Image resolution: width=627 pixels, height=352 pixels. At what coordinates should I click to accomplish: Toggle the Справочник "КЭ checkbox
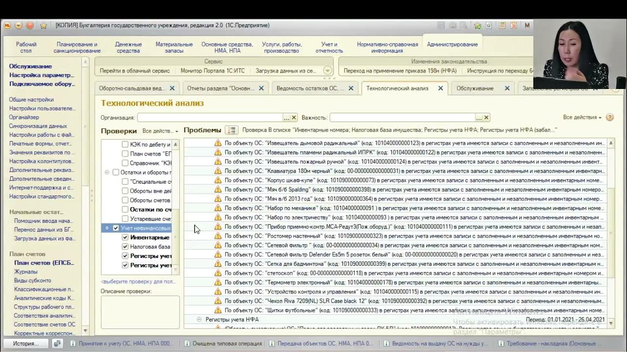point(125,163)
